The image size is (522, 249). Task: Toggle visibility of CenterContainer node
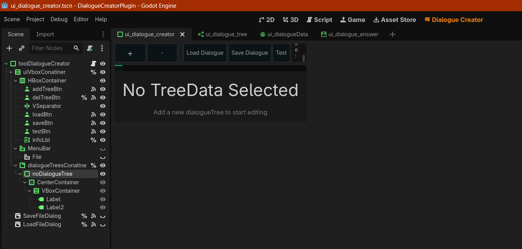tap(103, 182)
